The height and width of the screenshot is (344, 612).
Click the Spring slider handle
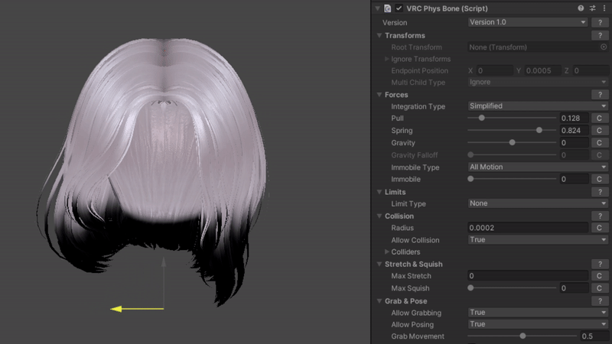point(539,131)
